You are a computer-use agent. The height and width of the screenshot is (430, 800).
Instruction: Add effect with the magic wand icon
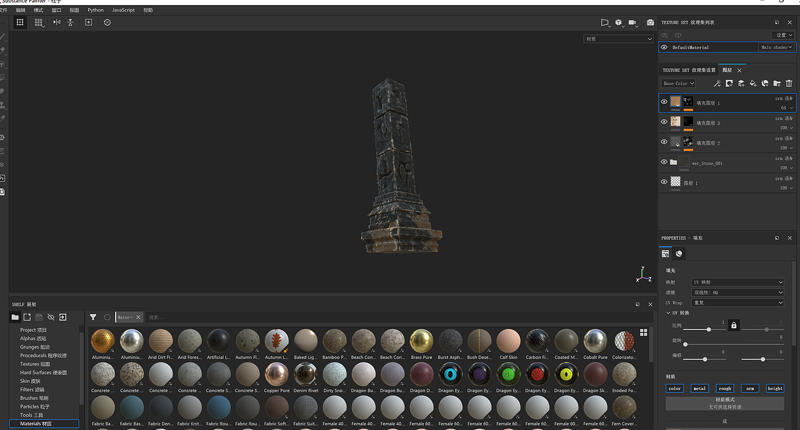(717, 83)
